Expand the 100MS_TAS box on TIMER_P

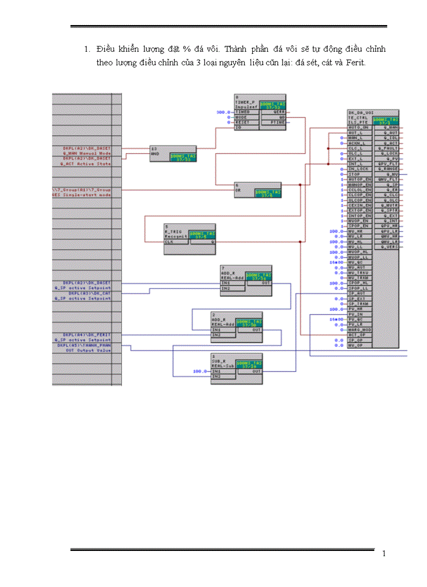pyautogui.click(x=273, y=103)
